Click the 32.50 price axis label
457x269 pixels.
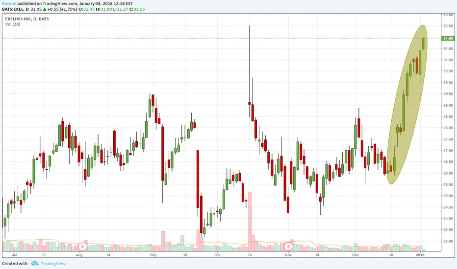[x=448, y=26]
